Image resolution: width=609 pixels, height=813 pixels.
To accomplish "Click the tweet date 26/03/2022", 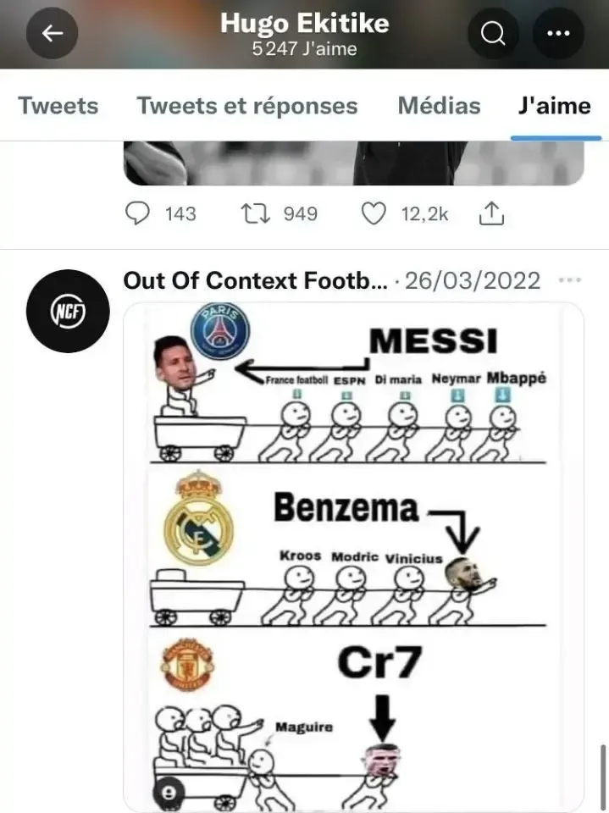I will pos(473,281).
